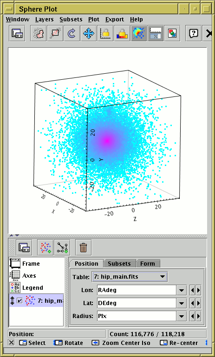
Task: Open the help question mark icon
Action: coord(193,33)
